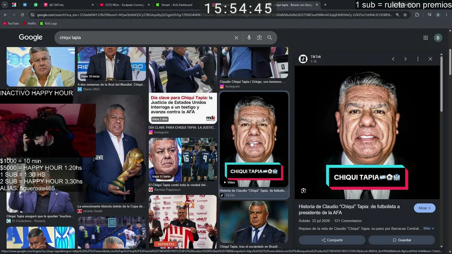Screen dimensions: 452x254
Task: Close the image preview panel
Action: (x=430, y=59)
